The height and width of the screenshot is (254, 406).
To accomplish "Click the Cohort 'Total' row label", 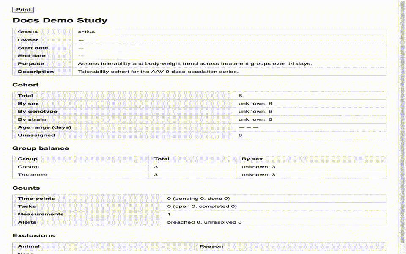I will (25, 96).
